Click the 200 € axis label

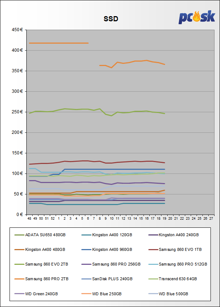[17, 132]
